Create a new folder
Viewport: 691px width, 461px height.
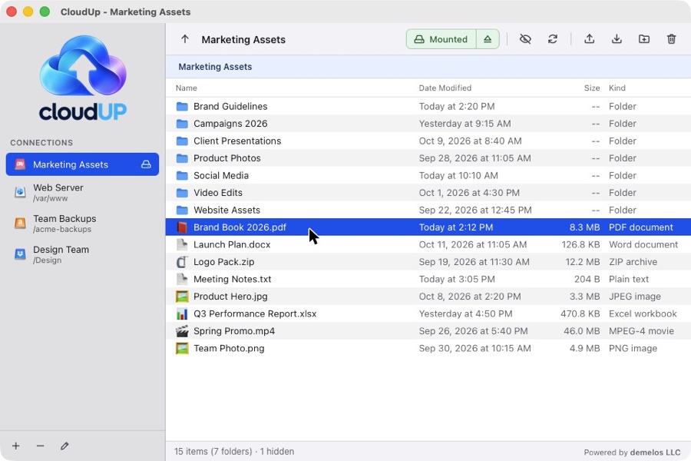644,39
